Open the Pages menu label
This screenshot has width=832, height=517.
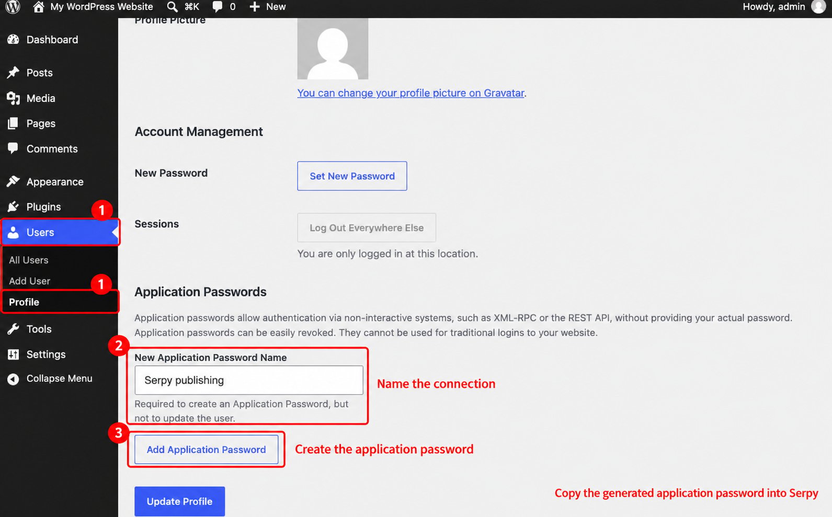[x=41, y=123]
